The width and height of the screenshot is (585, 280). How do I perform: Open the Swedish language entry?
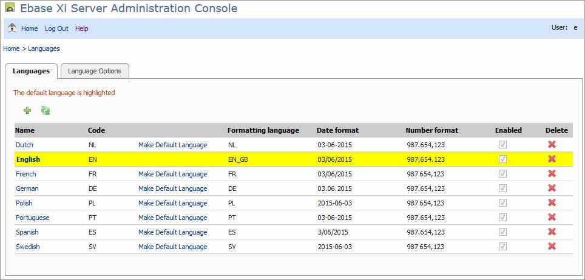pyautogui.click(x=27, y=247)
